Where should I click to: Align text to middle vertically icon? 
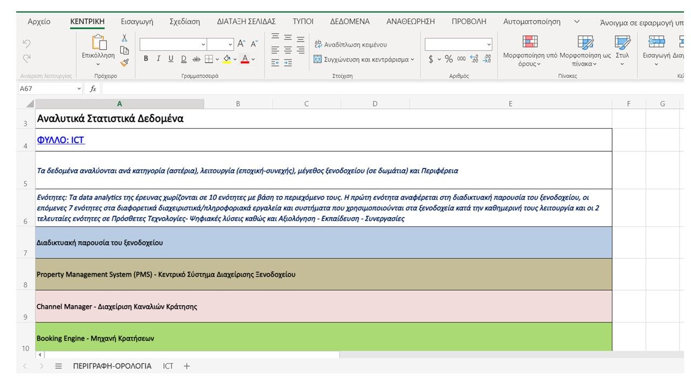pyautogui.click(x=288, y=37)
